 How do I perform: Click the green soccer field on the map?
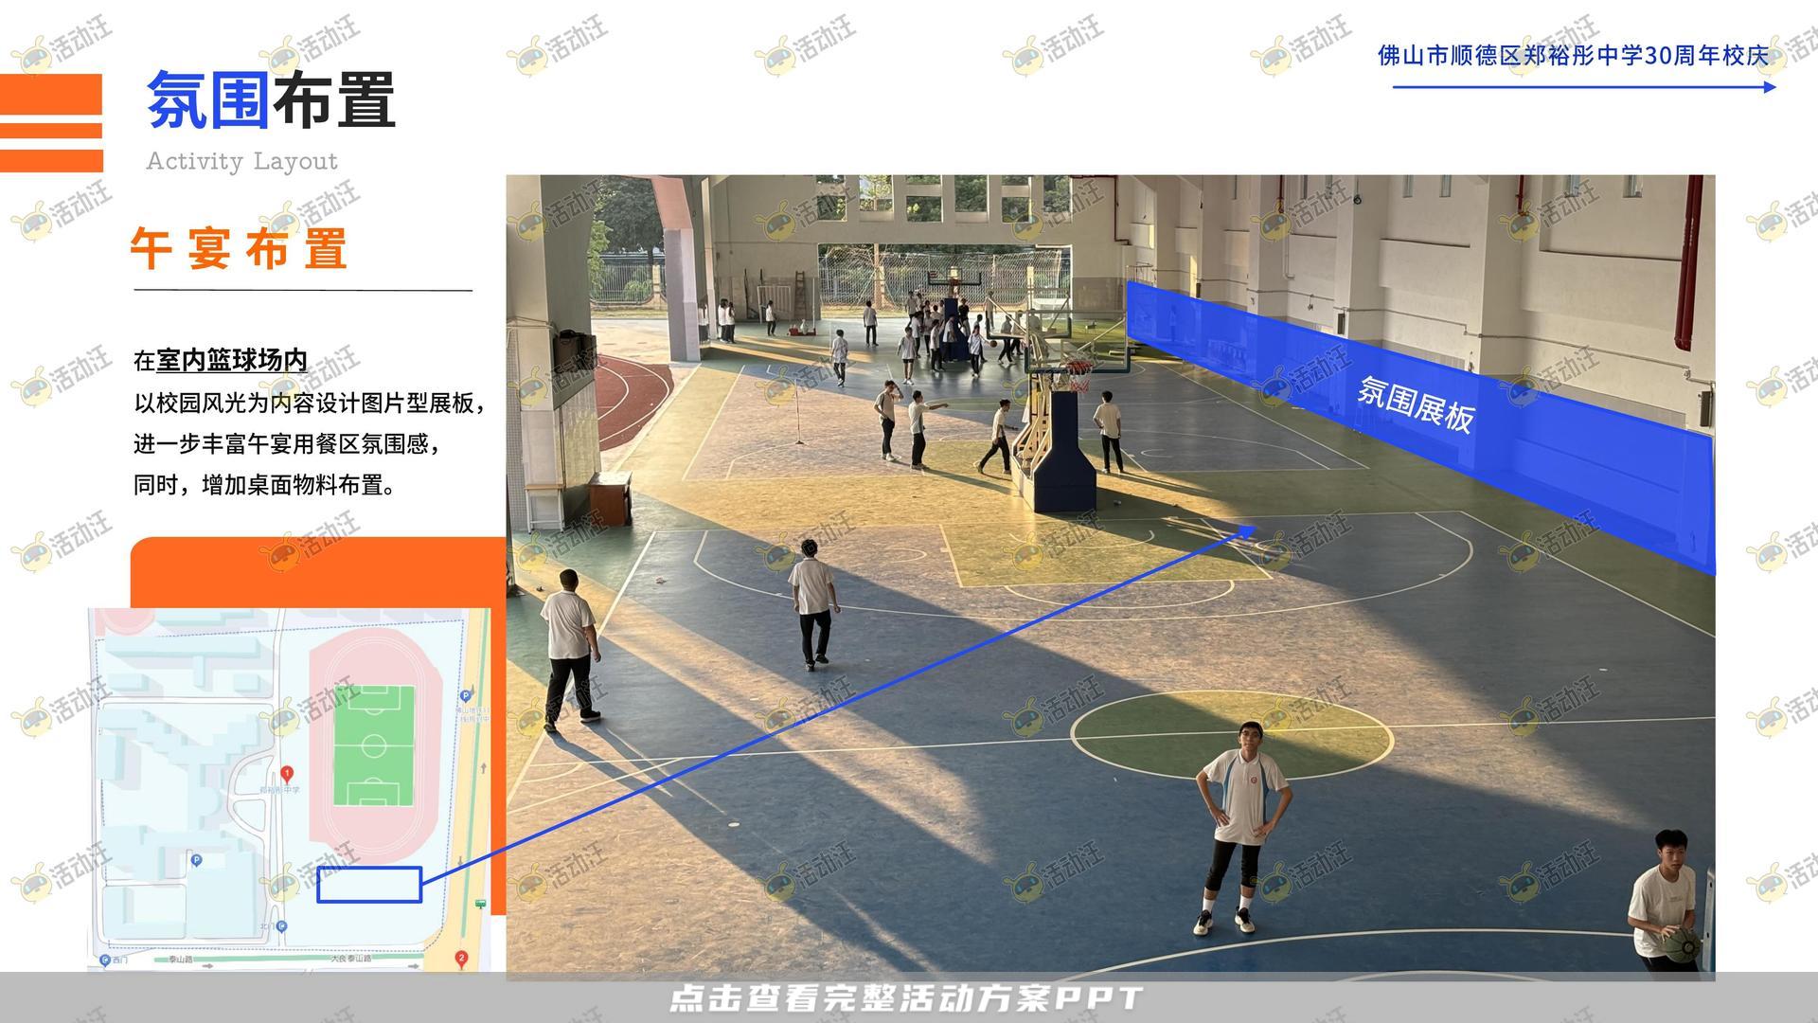(374, 745)
